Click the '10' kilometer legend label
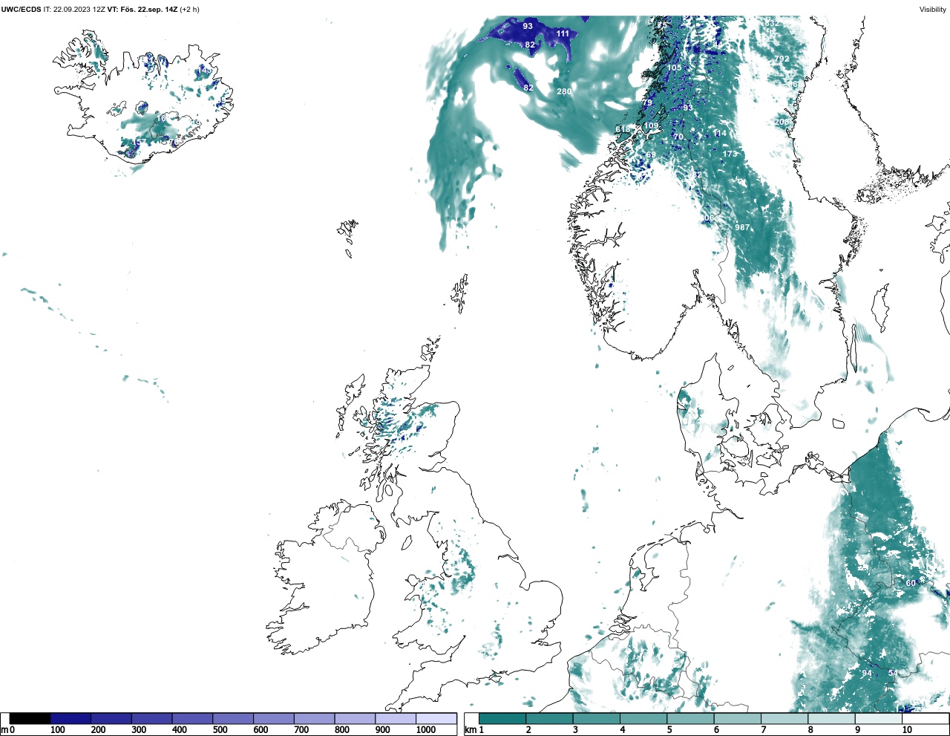The image size is (950, 736). tap(907, 730)
